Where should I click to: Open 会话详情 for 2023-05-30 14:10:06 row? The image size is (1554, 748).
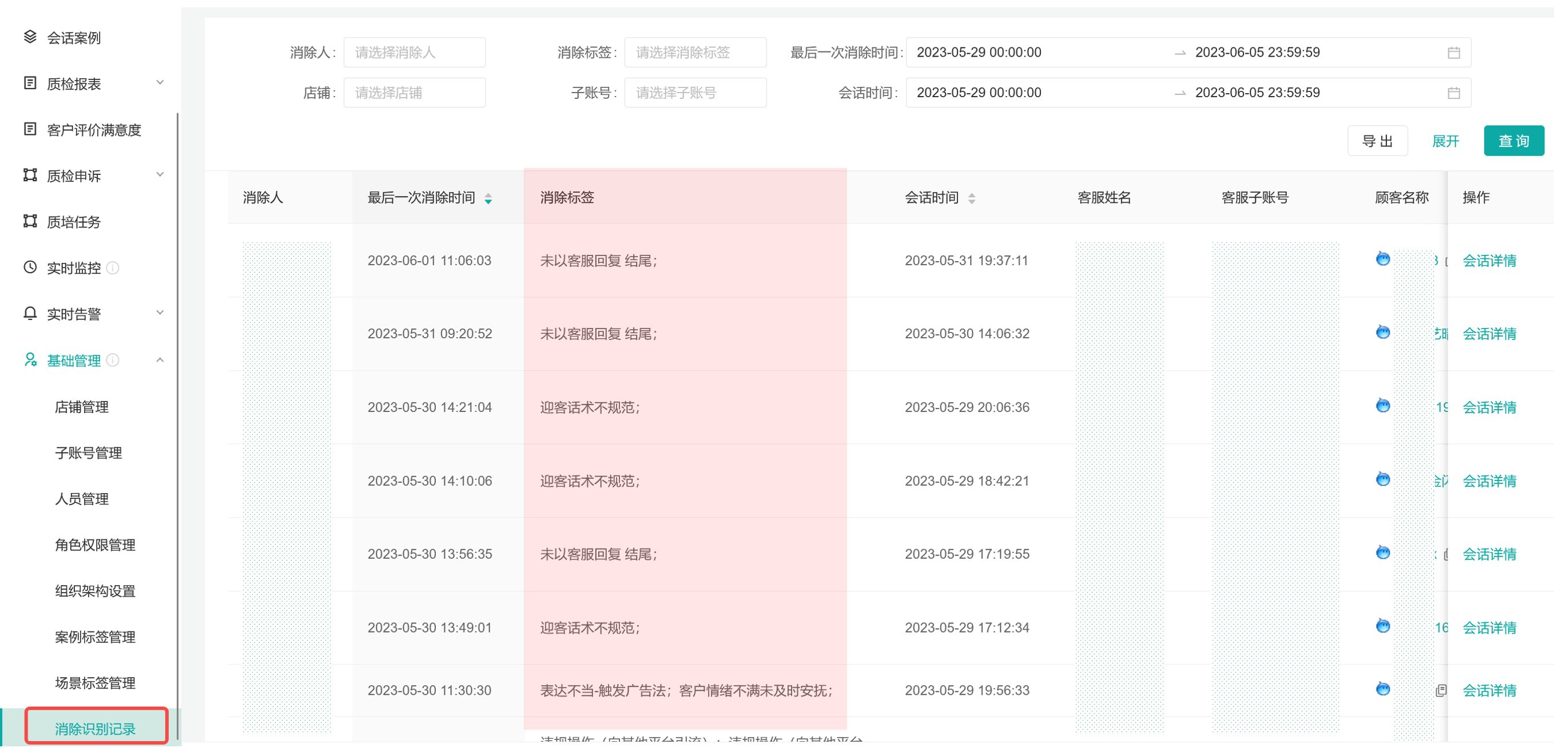coord(1489,481)
